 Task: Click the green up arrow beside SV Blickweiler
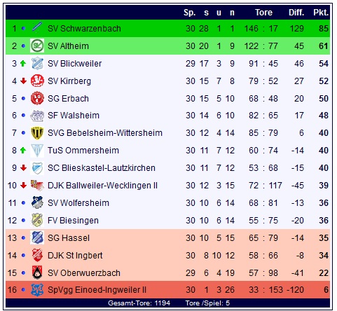23,63
